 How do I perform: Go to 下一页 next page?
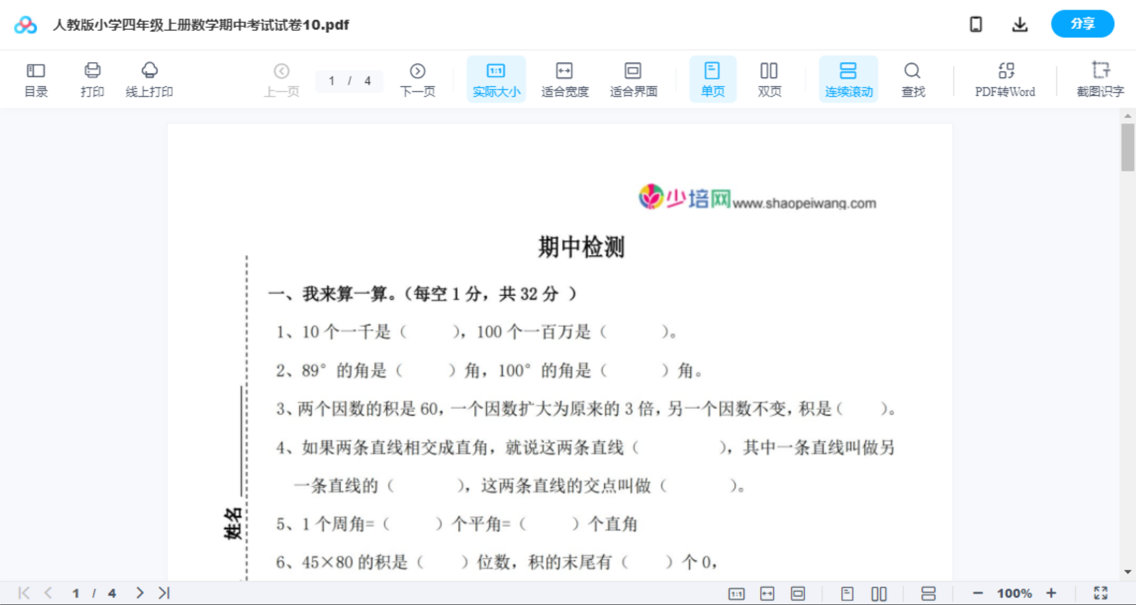coord(418,79)
